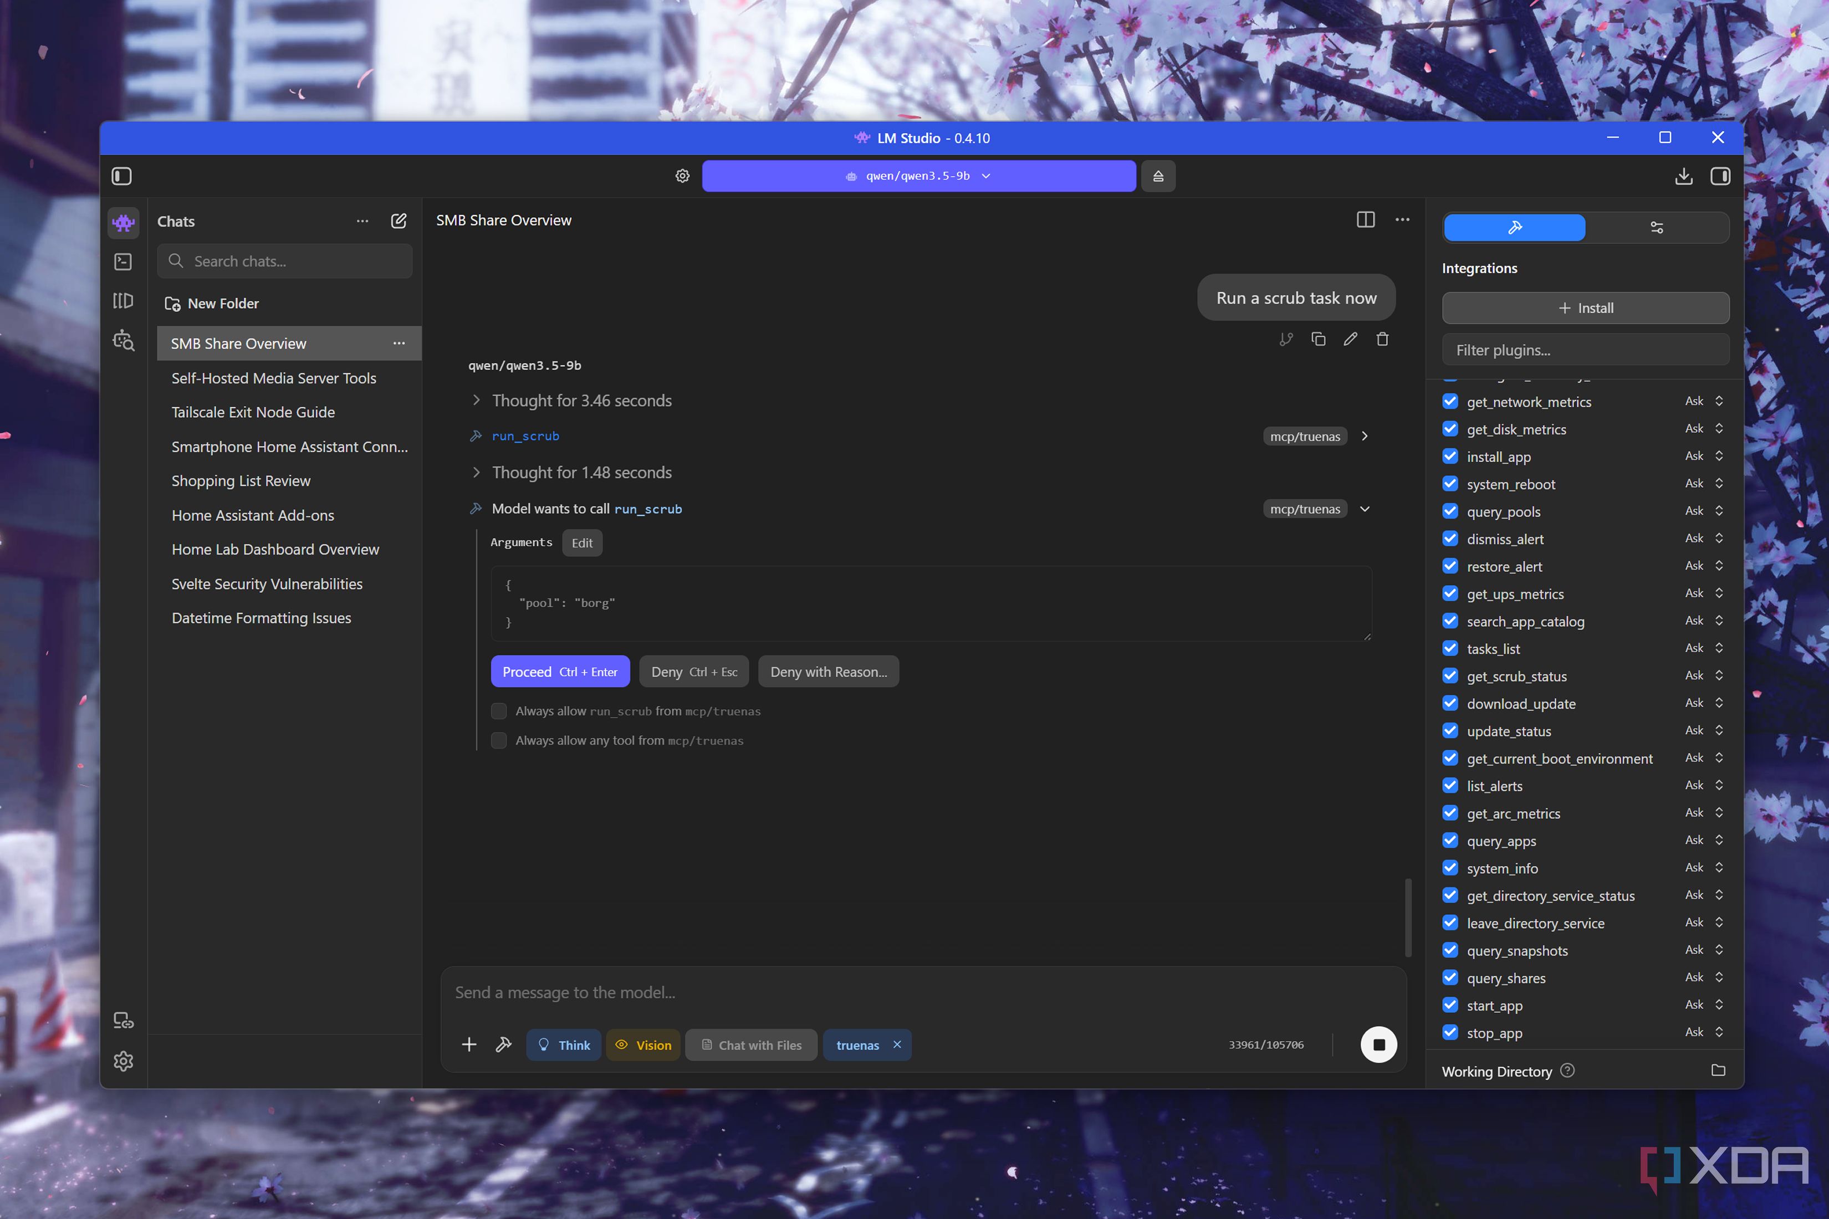
Task: Open conversation three-dot menu near header
Action: coord(1402,220)
